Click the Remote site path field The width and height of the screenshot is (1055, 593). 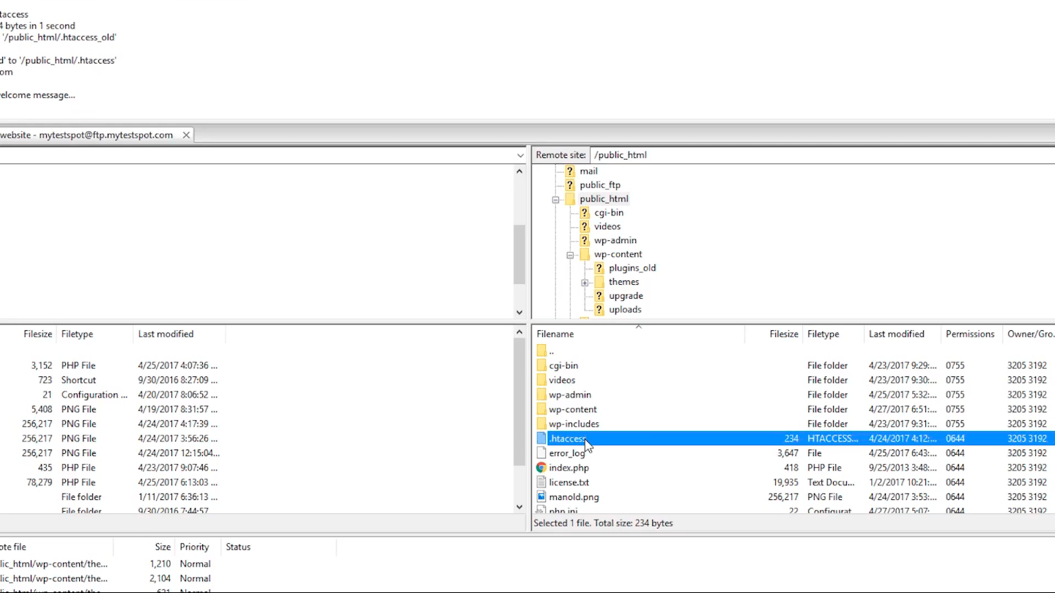pos(822,154)
